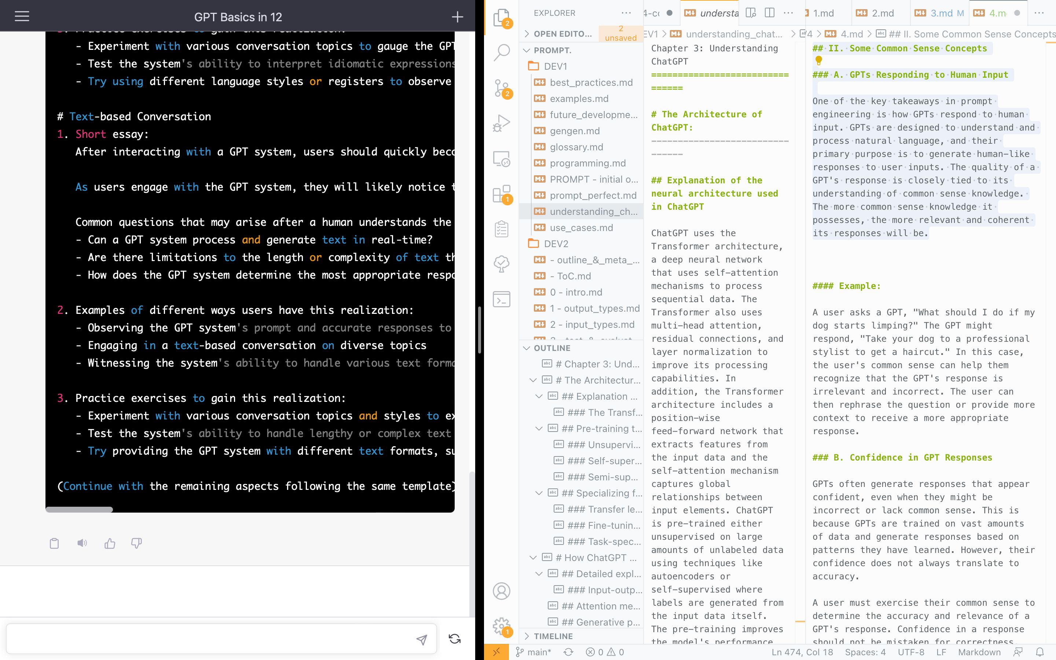Open preview to the side
Viewport: 1056px width, 660px height.
point(751,13)
